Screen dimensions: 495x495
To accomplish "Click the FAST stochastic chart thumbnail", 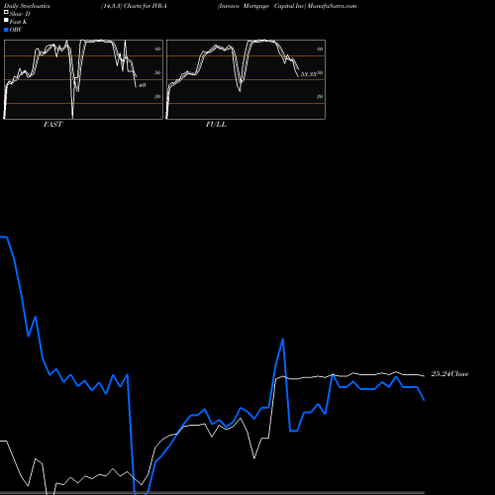I will tap(83, 79).
